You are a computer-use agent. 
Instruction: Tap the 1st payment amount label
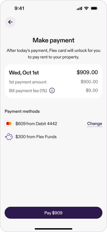(x=28, y=82)
